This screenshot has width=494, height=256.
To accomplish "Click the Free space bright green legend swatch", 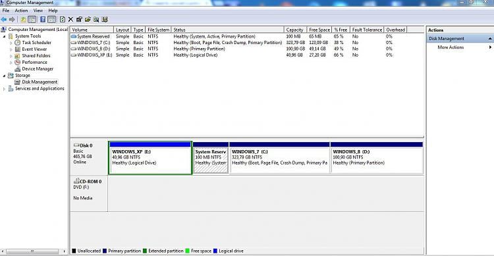I will [188, 251].
